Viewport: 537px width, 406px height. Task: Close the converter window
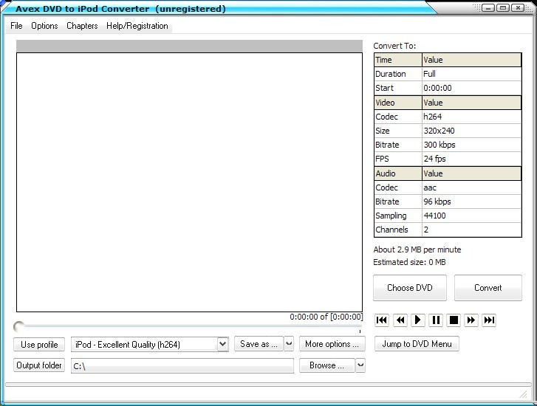point(518,7)
